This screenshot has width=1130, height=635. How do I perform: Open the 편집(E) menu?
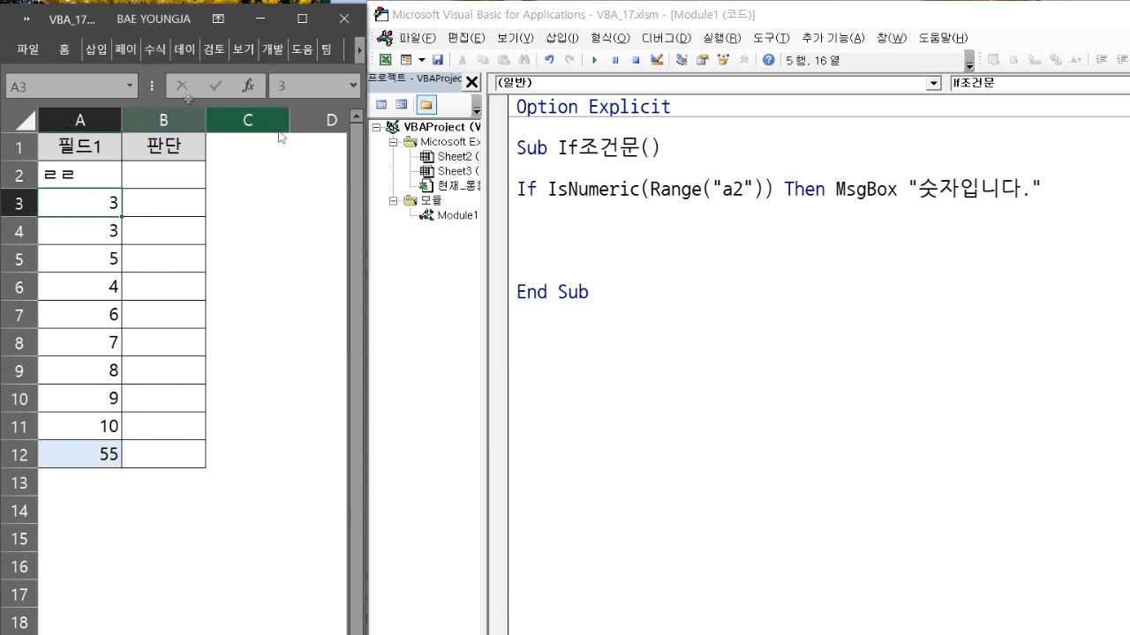[466, 38]
